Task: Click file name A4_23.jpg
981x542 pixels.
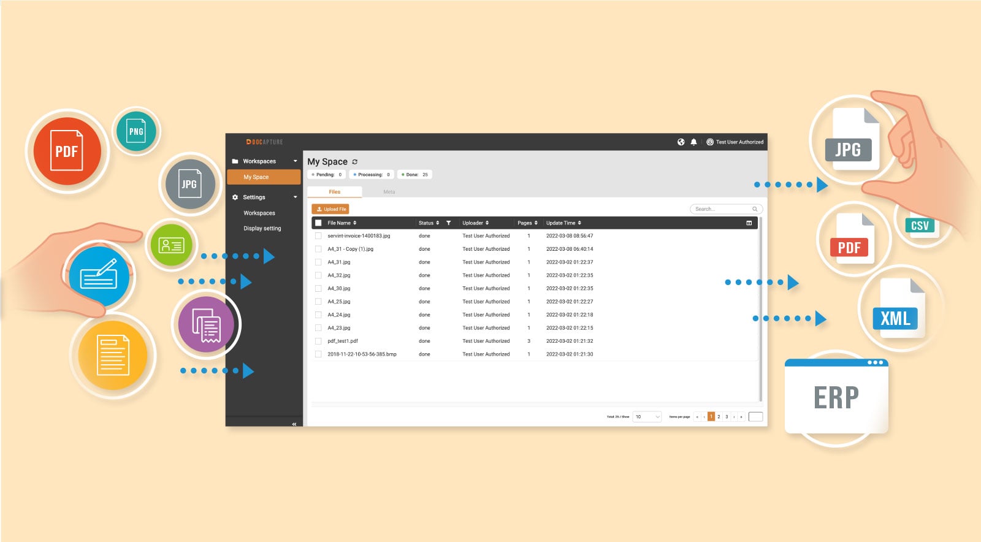Action: pos(339,328)
